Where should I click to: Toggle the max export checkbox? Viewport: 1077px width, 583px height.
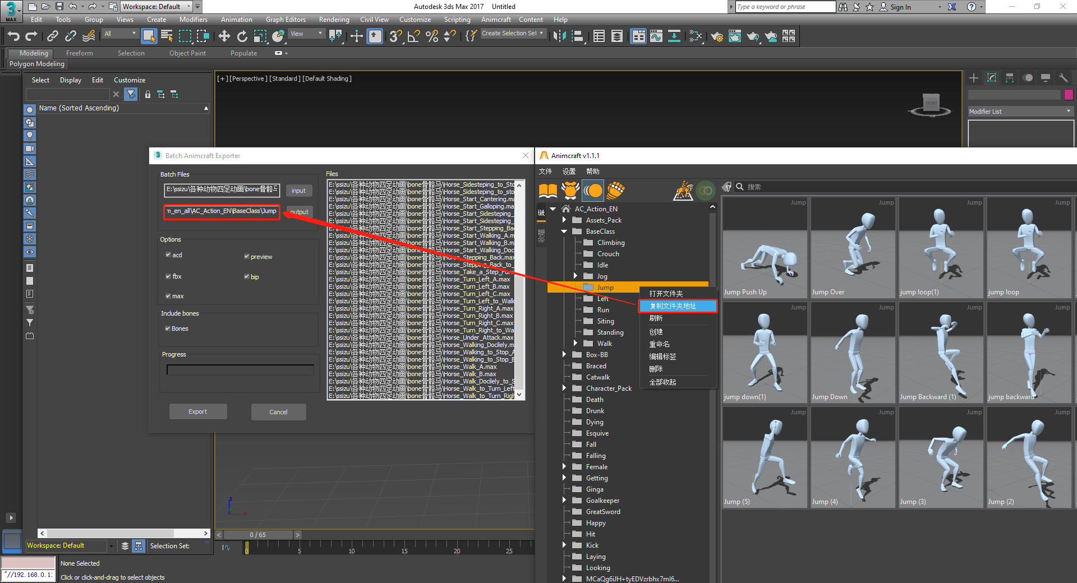[x=168, y=296]
